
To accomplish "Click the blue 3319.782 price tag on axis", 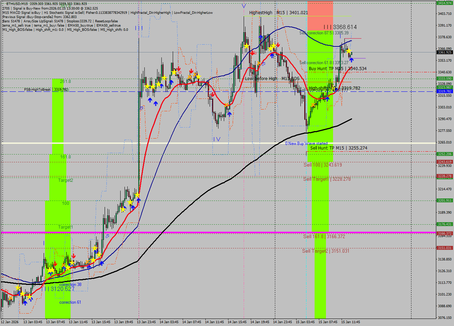I will click(444, 91).
